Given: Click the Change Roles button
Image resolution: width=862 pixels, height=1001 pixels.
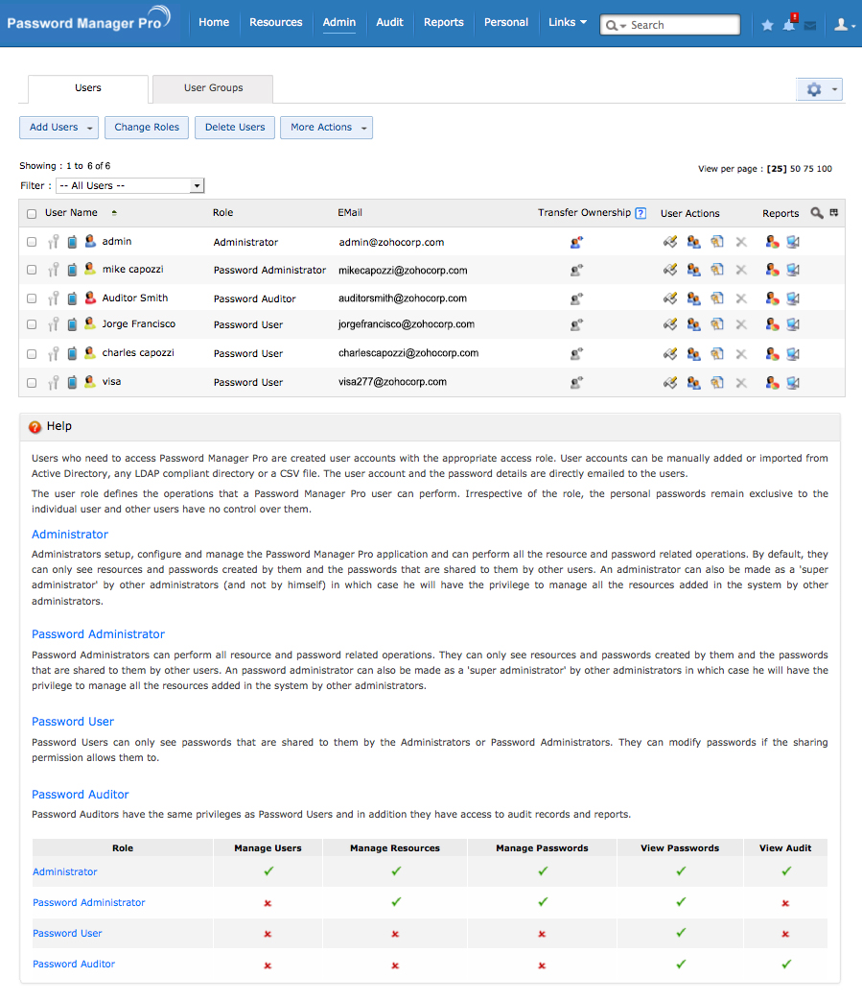Looking at the screenshot, I should [x=147, y=128].
